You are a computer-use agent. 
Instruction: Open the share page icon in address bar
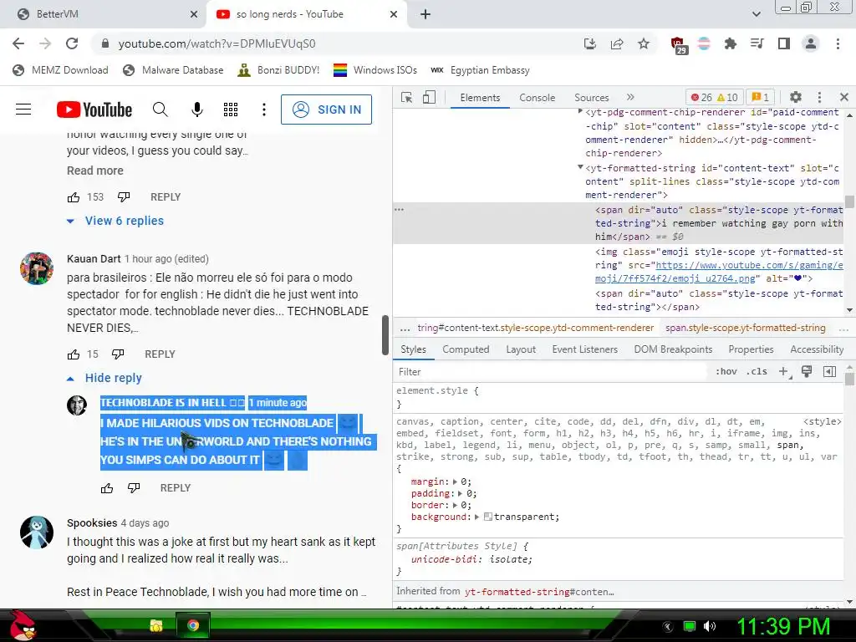pos(617,43)
